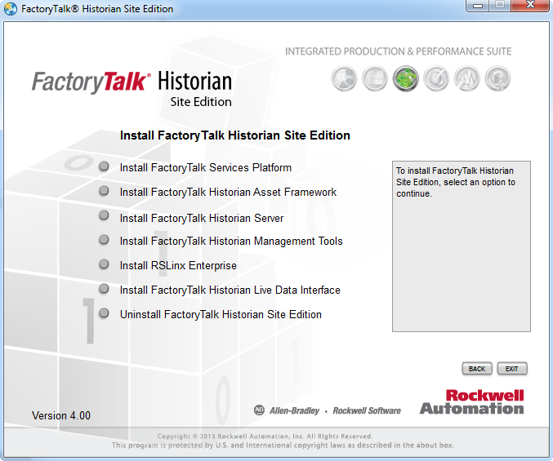Select bullet beside Historian Asset Framework
The height and width of the screenshot is (461, 553).
tap(104, 191)
